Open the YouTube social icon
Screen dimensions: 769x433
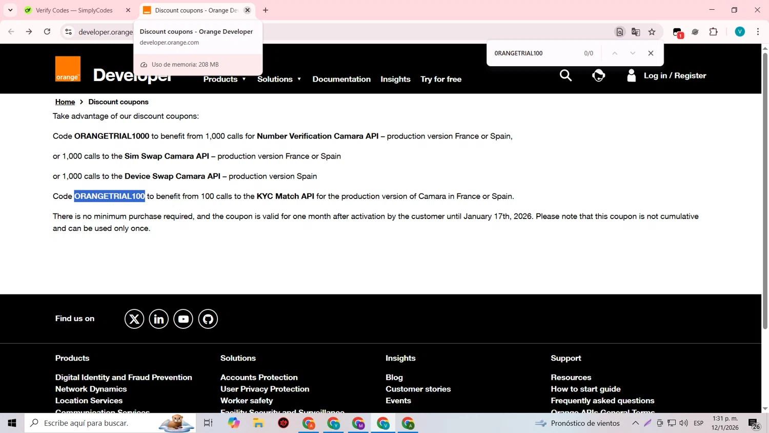point(183,319)
